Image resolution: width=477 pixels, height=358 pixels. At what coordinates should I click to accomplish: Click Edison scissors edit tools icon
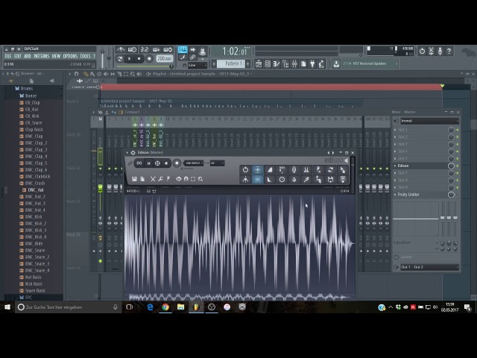tap(153, 179)
